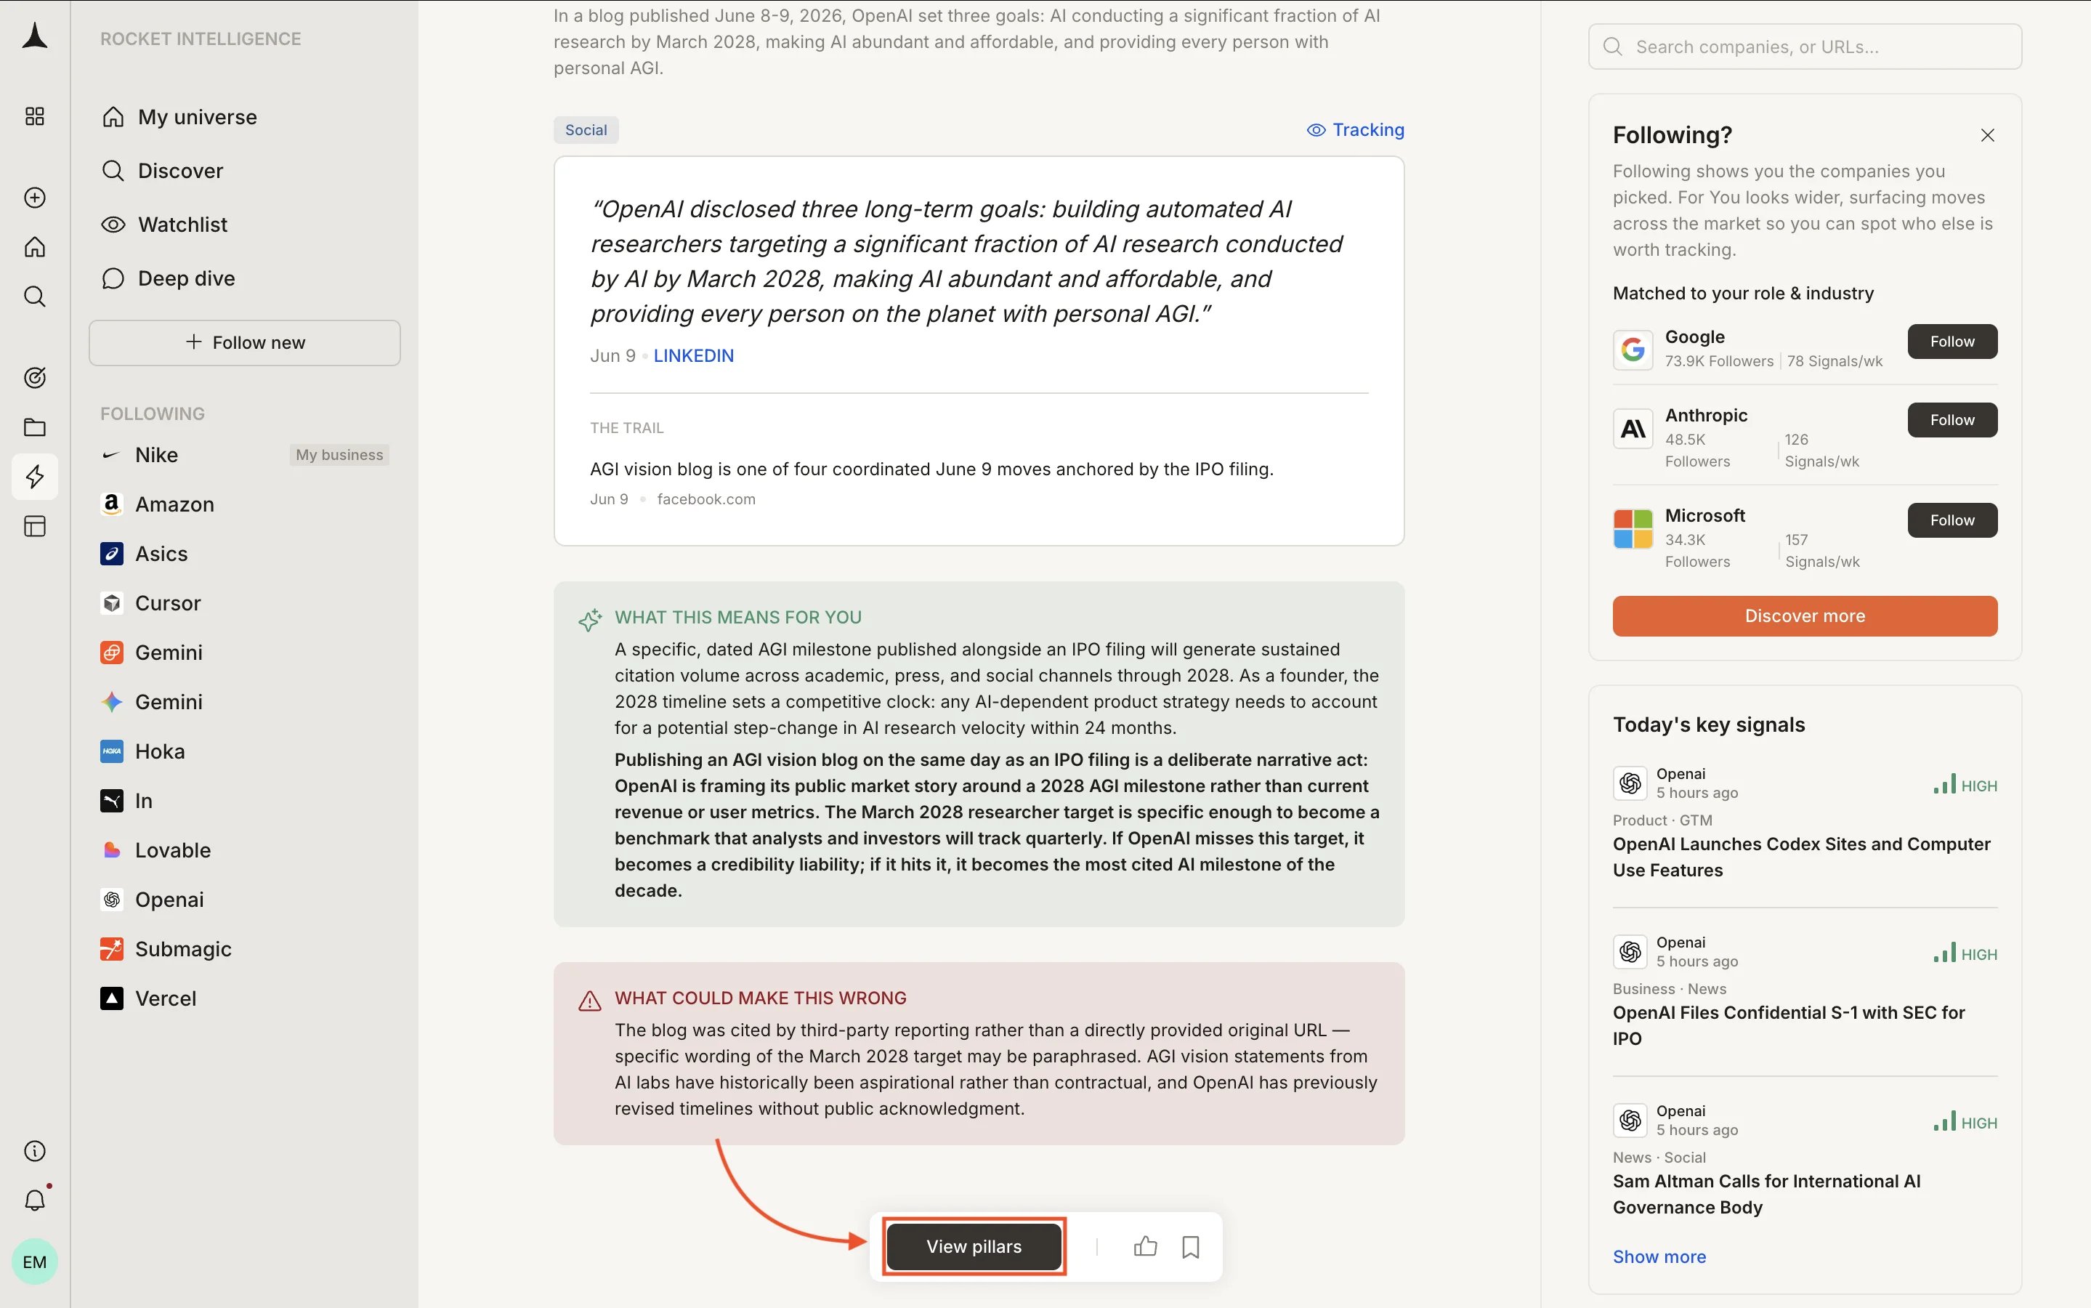Image resolution: width=2091 pixels, height=1308 pixels.
Task: Follow Google
Action: 1952,342
